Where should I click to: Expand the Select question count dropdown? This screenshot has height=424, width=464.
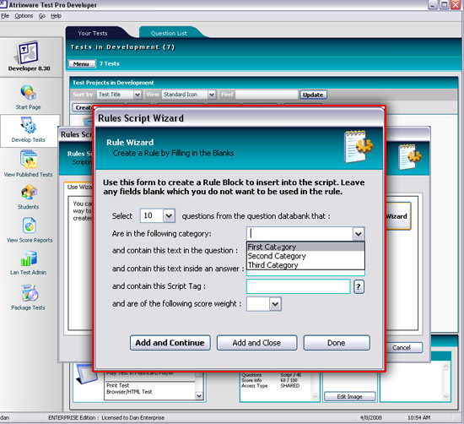click(x=169, y=215)
